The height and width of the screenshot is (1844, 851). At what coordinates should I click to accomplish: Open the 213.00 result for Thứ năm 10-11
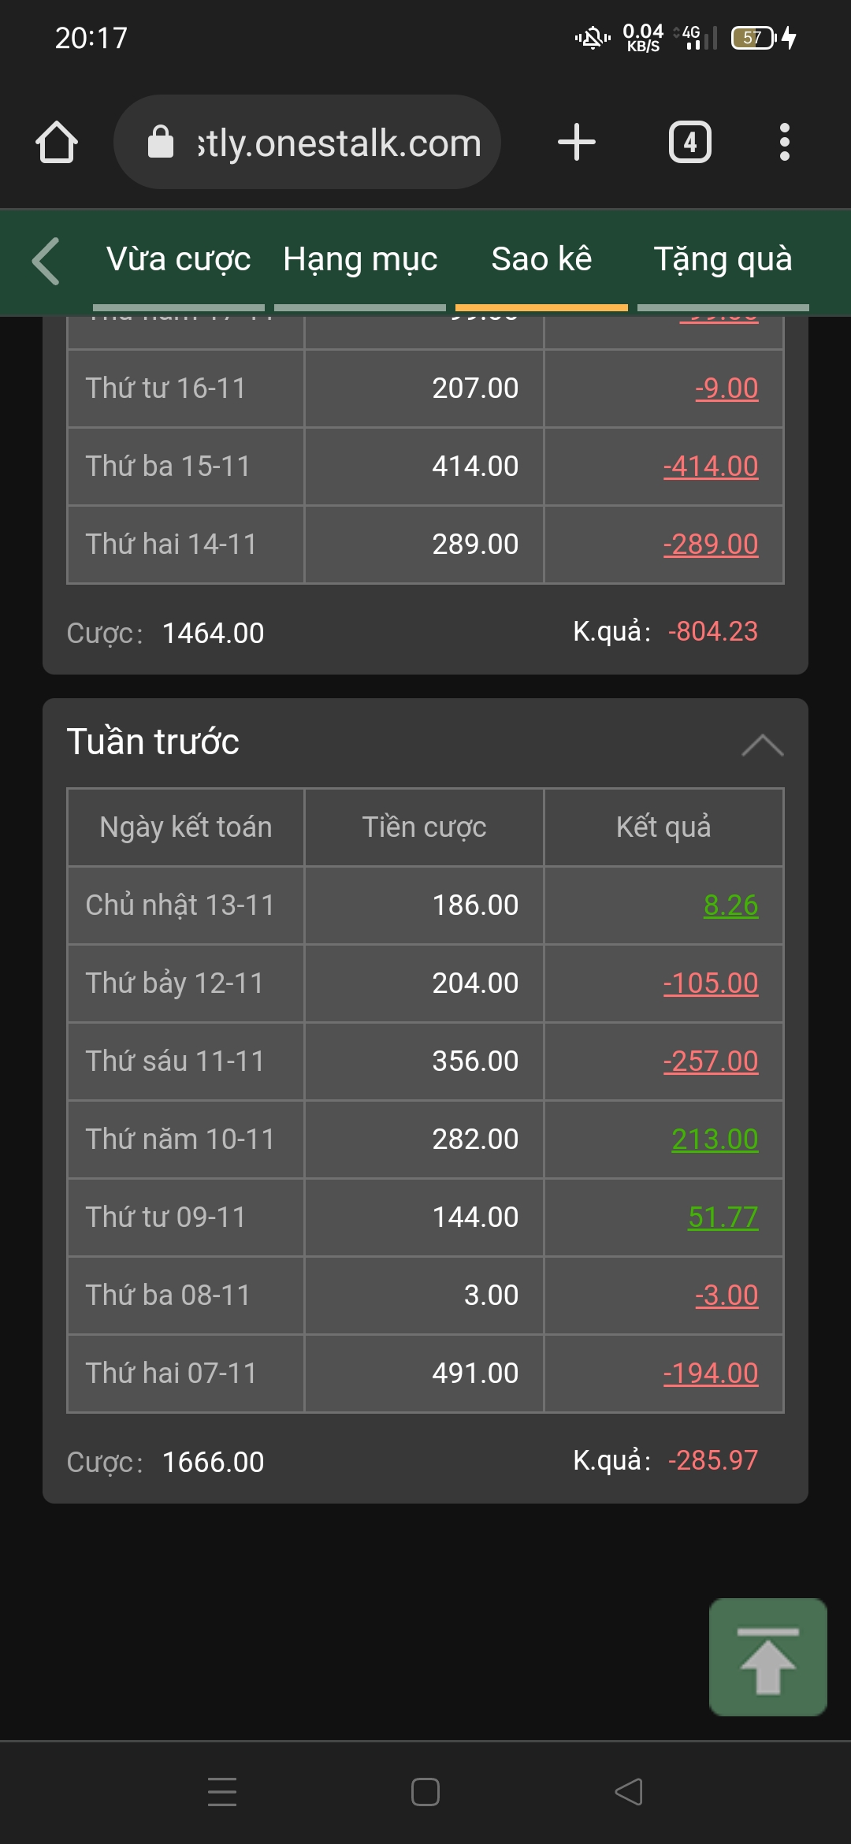click(715, 1139)
